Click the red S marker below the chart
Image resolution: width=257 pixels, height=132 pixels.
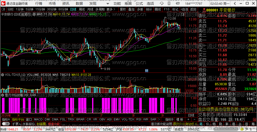click(84, 71)
